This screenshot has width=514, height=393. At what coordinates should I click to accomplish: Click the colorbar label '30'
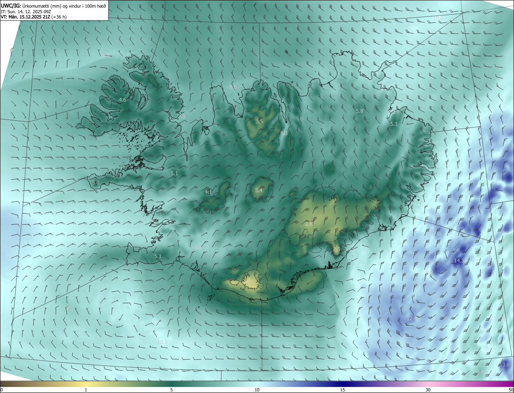(x=428, y=390)
